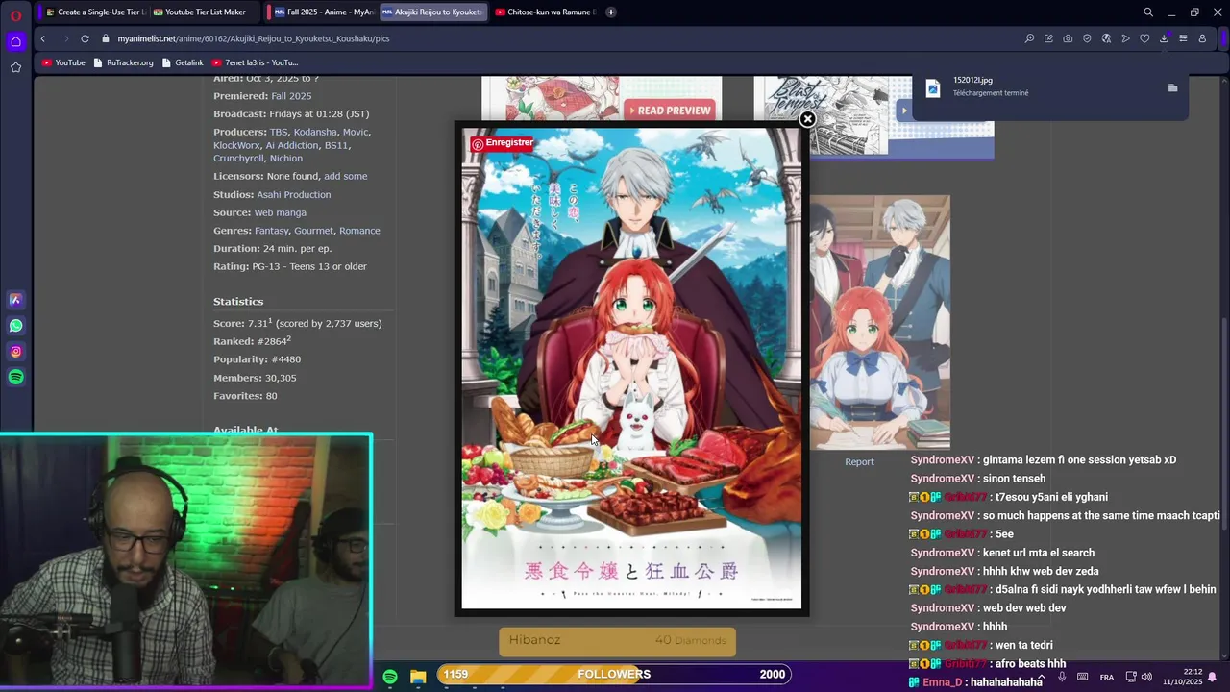
Task: Open Spotify from the Windows taskbar
Action: click(x=390, y=677)
